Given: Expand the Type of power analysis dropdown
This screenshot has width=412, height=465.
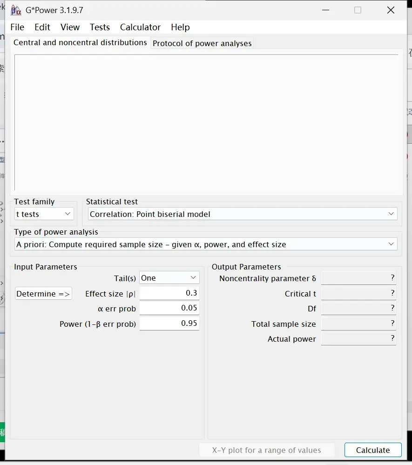Looking at the screenshot, I should (206, 244).
